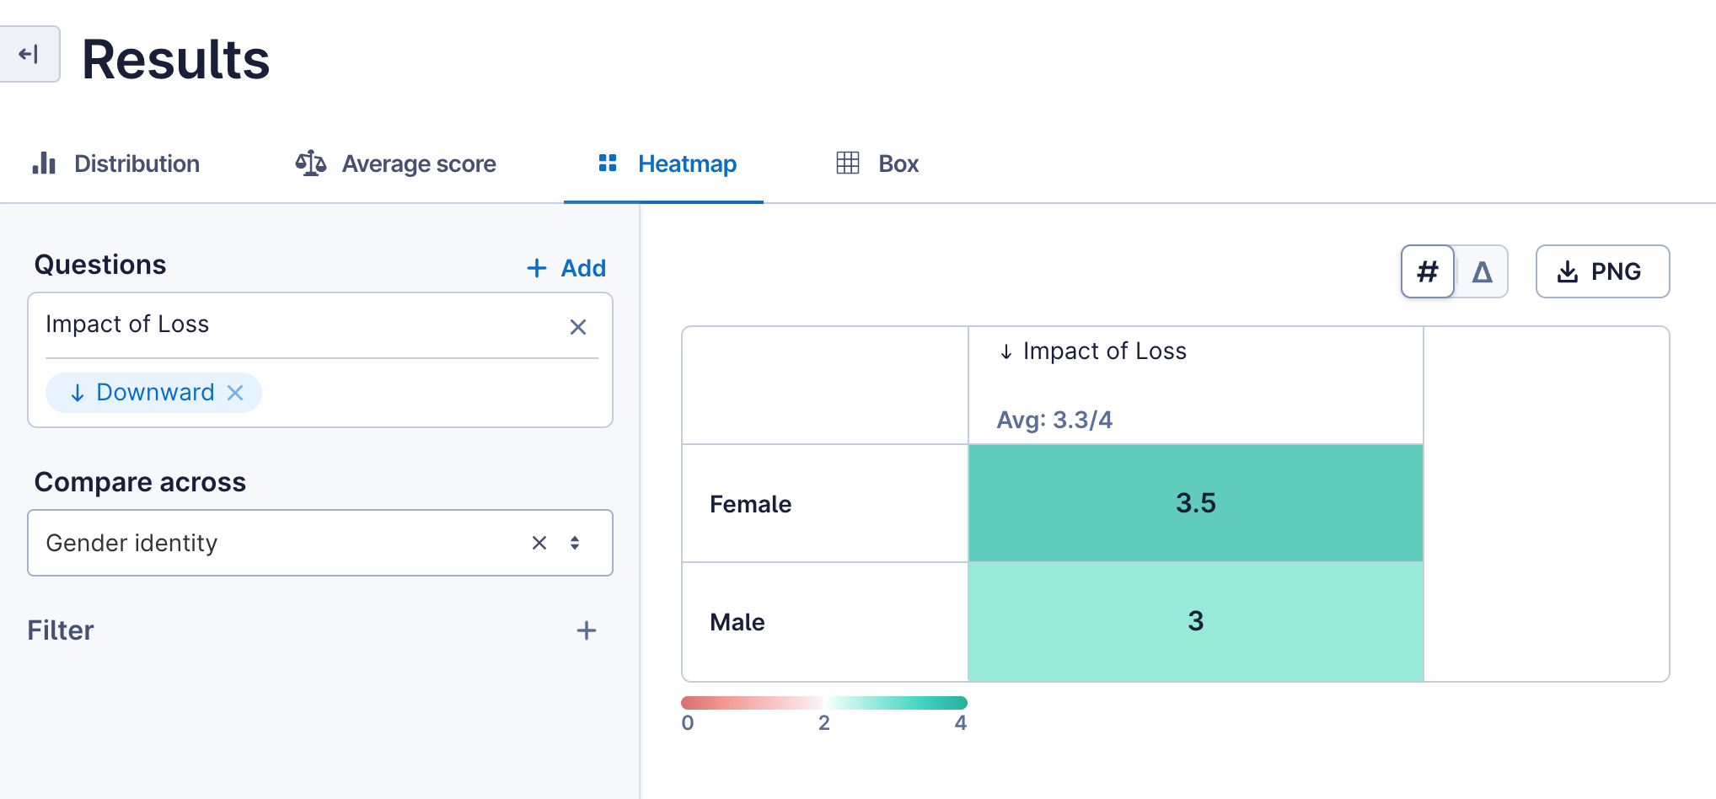Download the heatmap as PNG

click(x=1601, y=271)
